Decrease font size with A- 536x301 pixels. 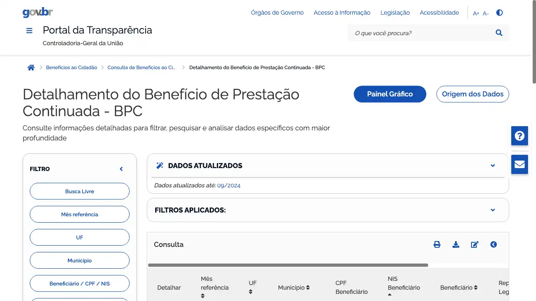point(486,13)
